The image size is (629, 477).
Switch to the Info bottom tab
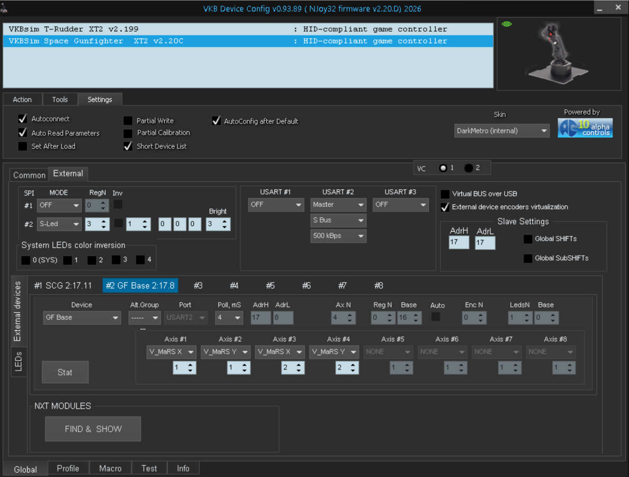point(183,469)
